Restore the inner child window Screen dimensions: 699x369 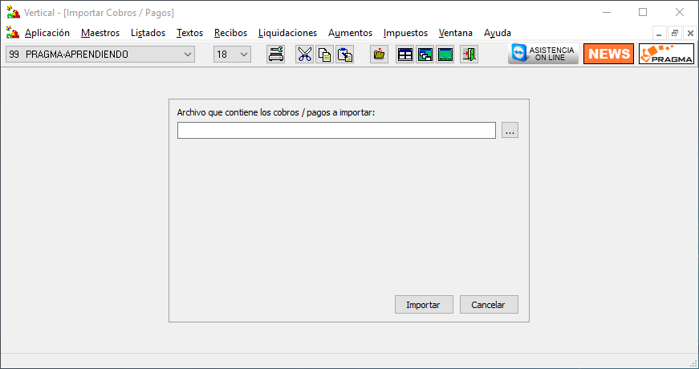coord(674,33)
